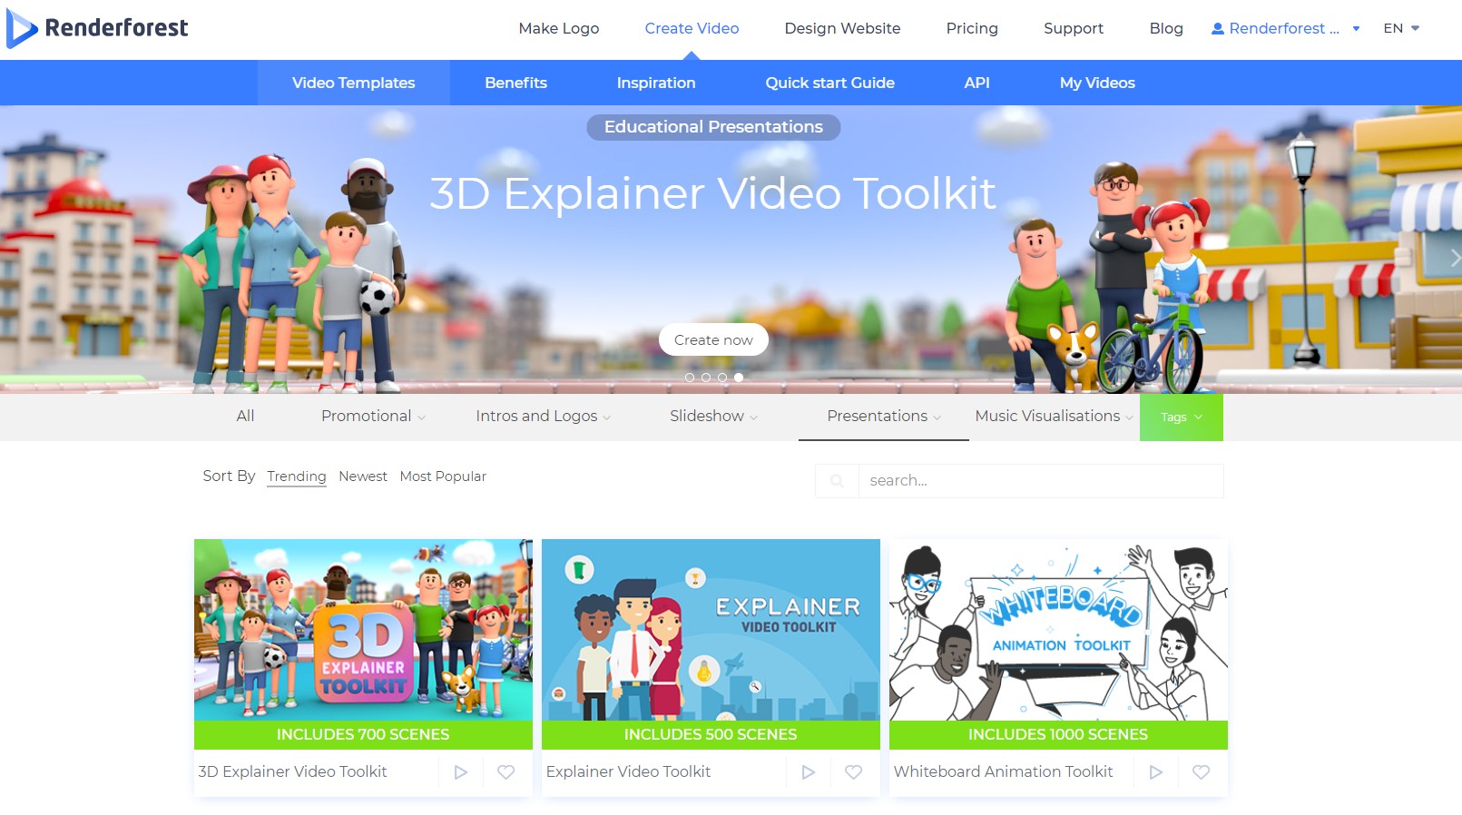Open the Video Templates tab

point(354,83)
